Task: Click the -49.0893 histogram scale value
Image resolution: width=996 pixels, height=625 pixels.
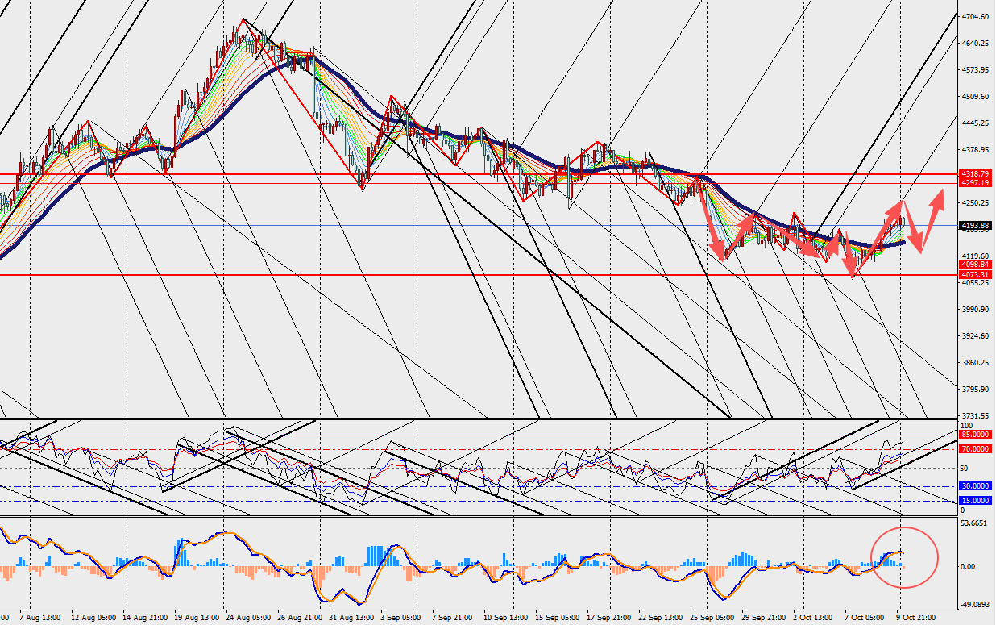Action: (x=975, y=605)
